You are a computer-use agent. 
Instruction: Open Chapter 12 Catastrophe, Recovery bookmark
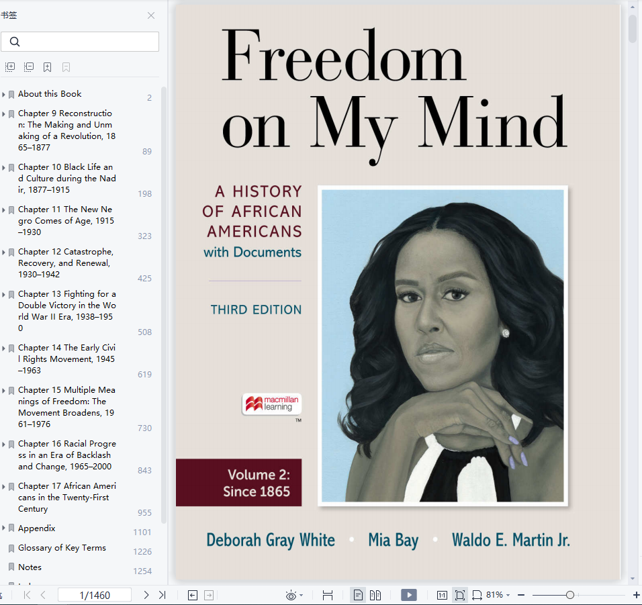[x=66, y=263]
